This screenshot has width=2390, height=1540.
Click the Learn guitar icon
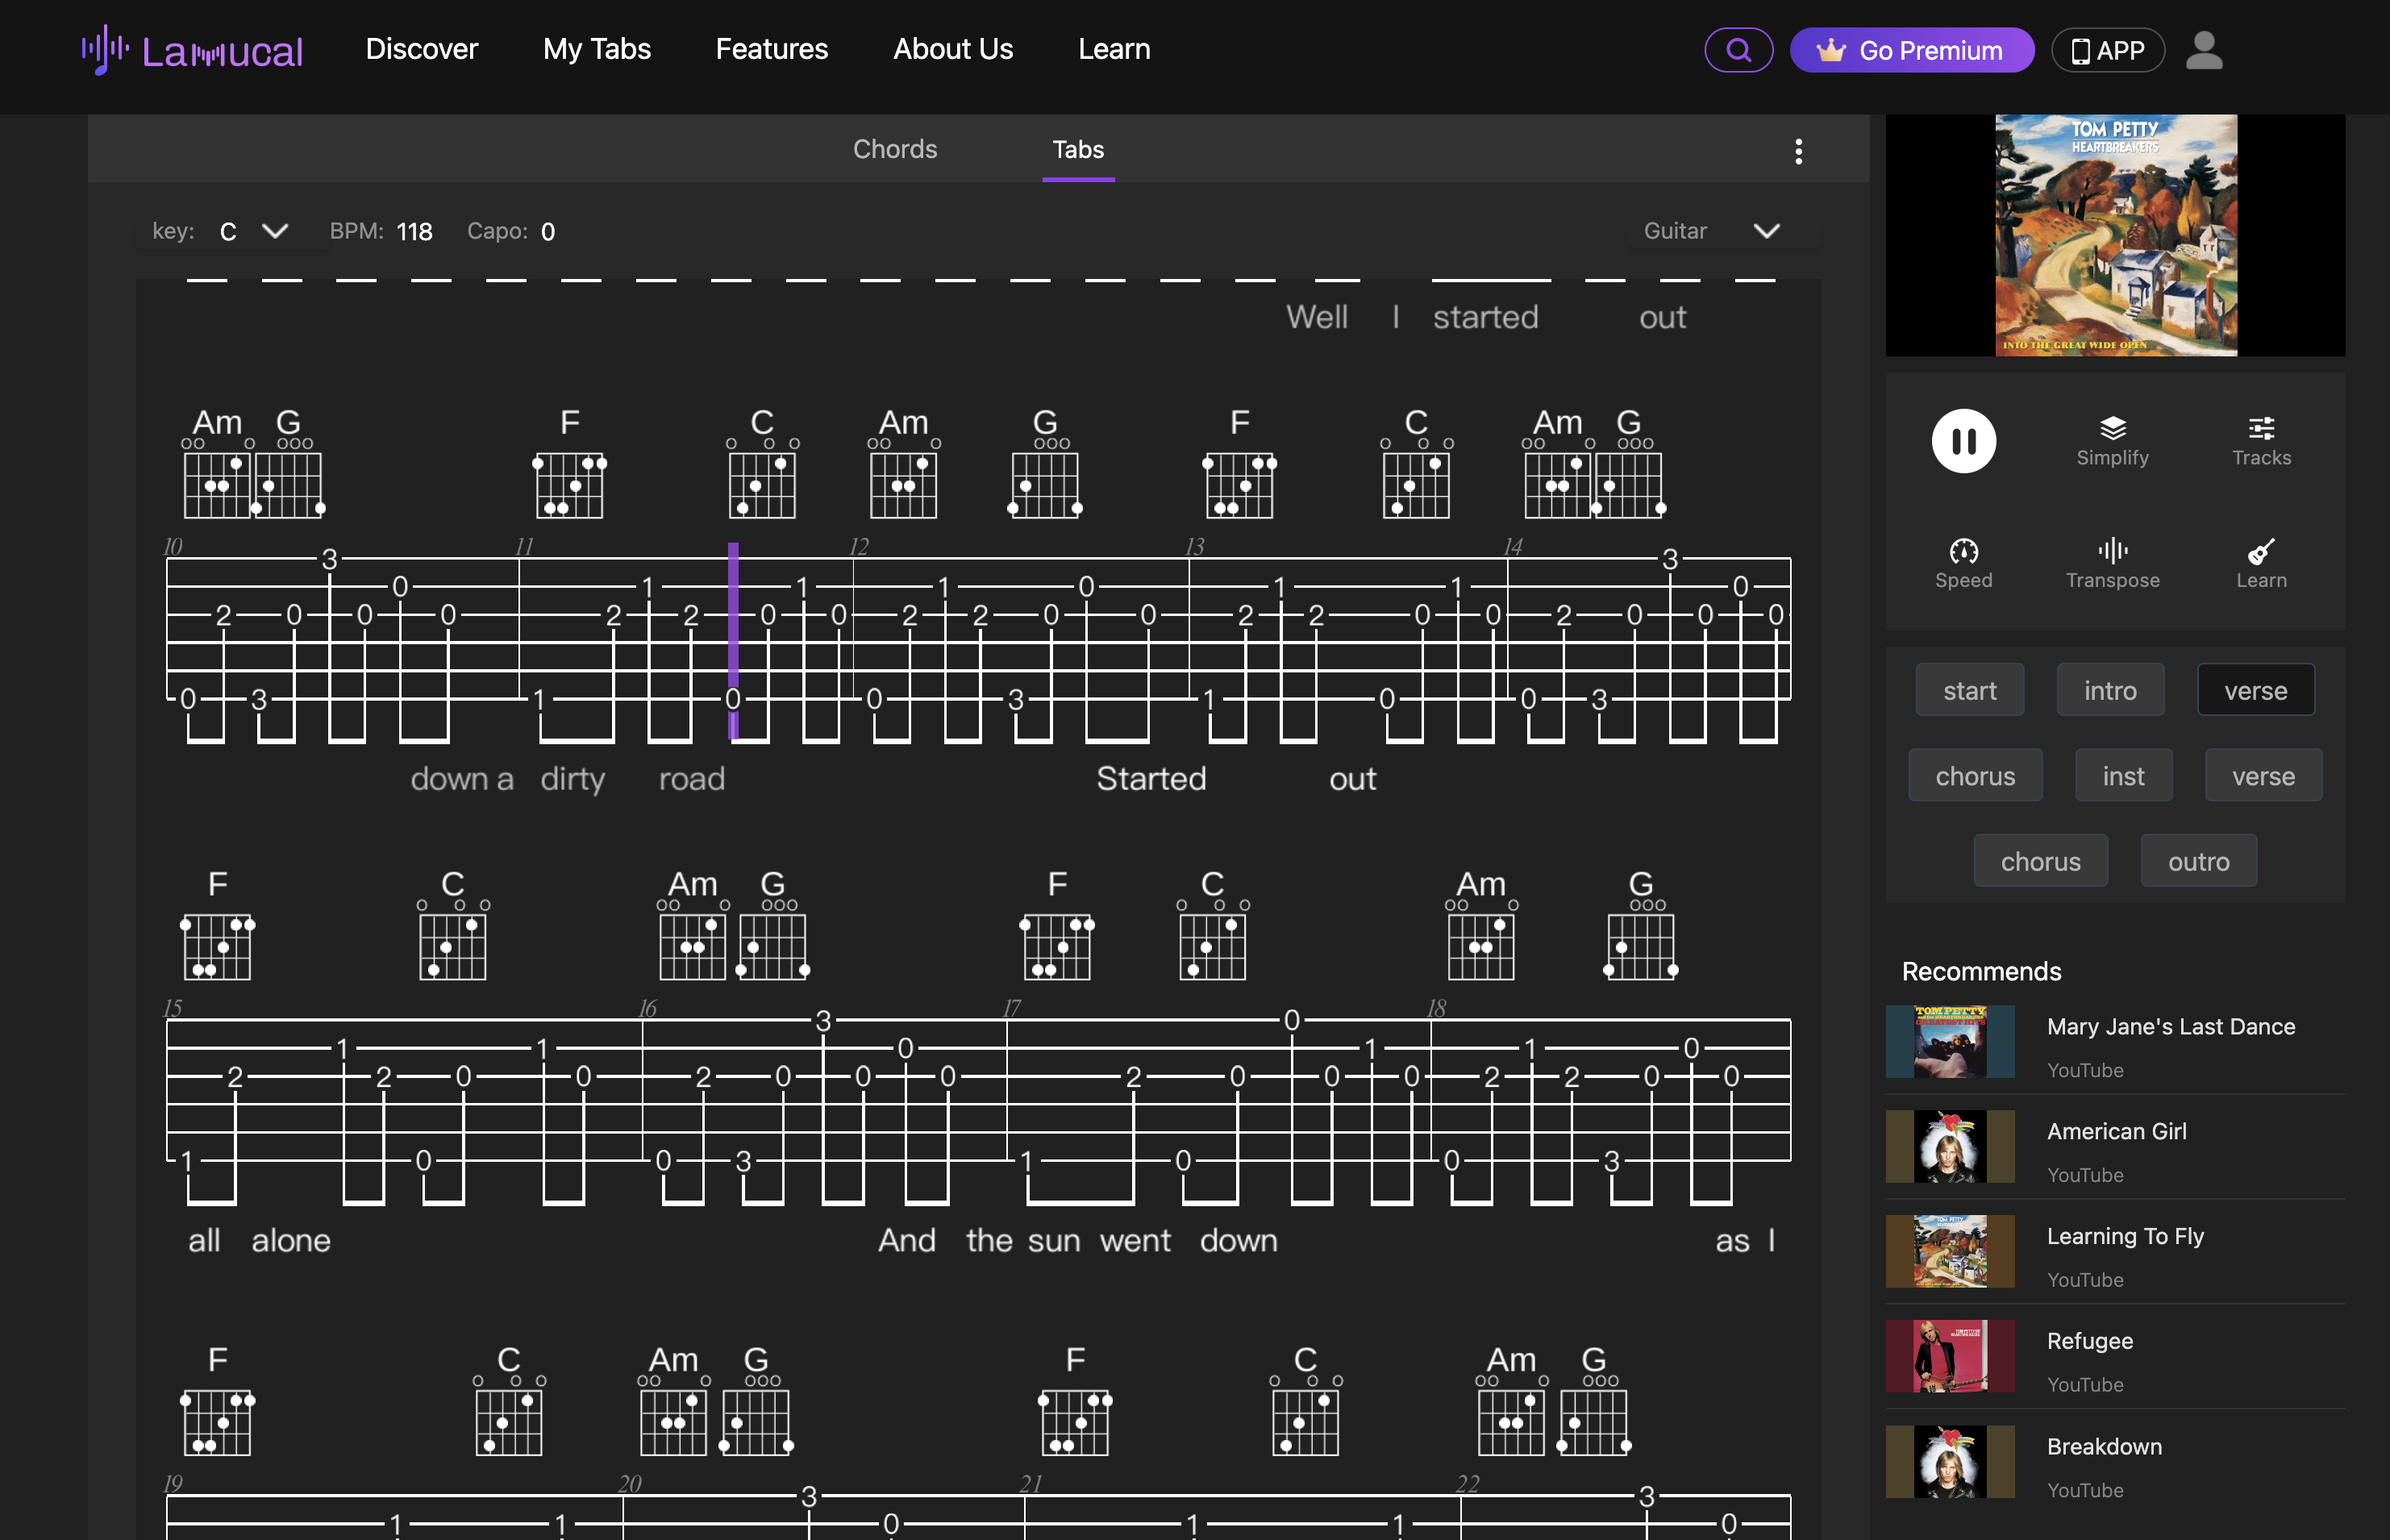[2260, 563]
